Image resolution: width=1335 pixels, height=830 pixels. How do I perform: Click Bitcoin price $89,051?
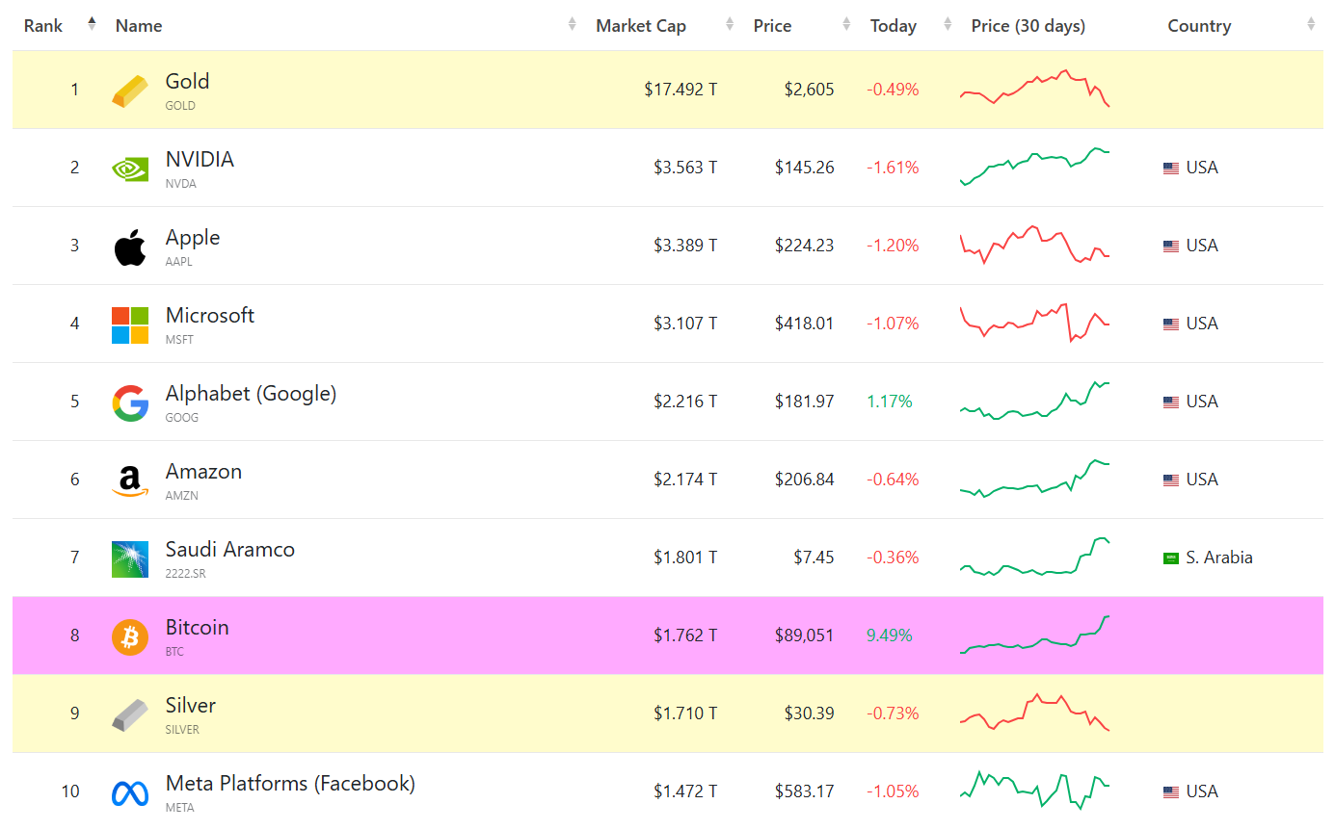[804, 636]
